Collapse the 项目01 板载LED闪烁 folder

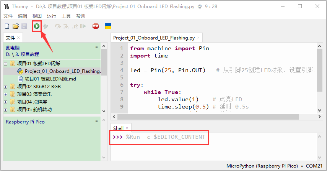tap(6, 64)
